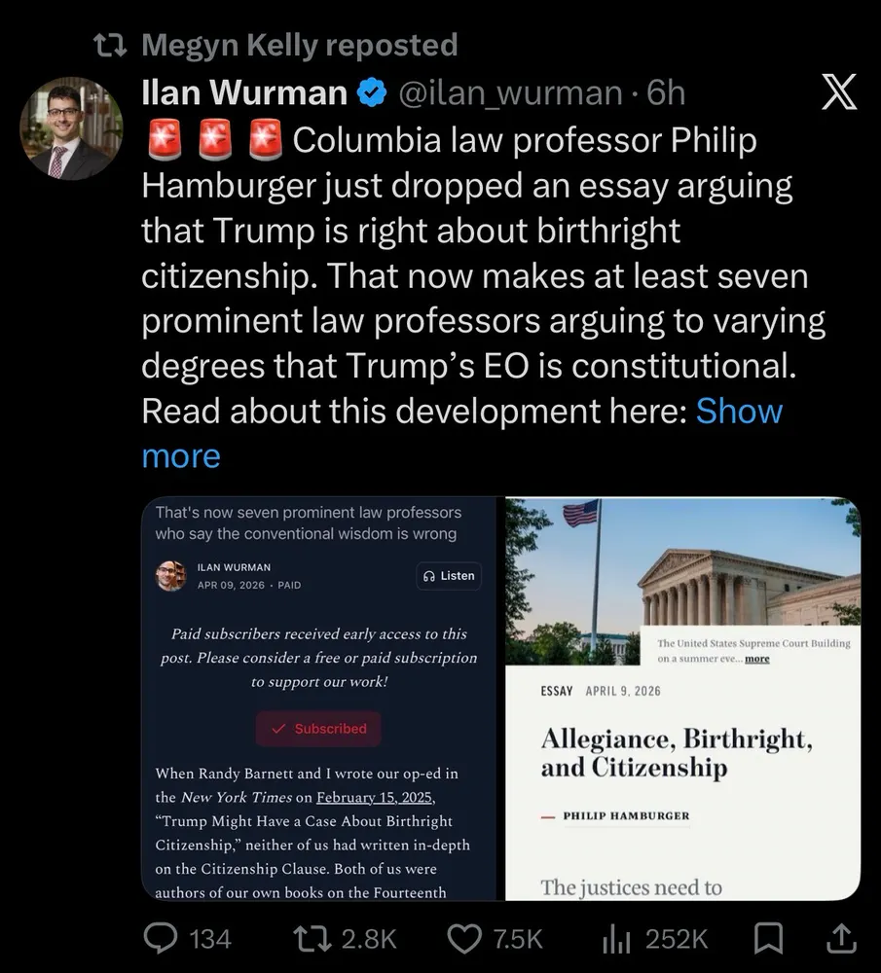Click the X logo icon
Screen dimensions: 881x973
tap(839, 91)
